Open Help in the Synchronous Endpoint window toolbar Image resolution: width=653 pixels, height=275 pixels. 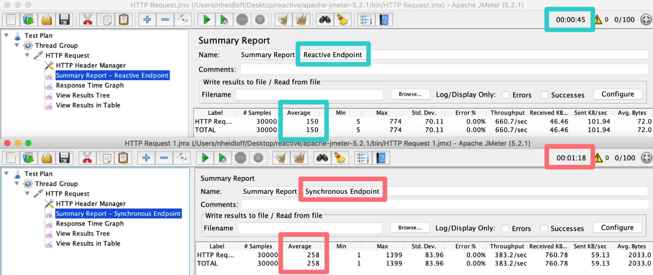[381, 158]
